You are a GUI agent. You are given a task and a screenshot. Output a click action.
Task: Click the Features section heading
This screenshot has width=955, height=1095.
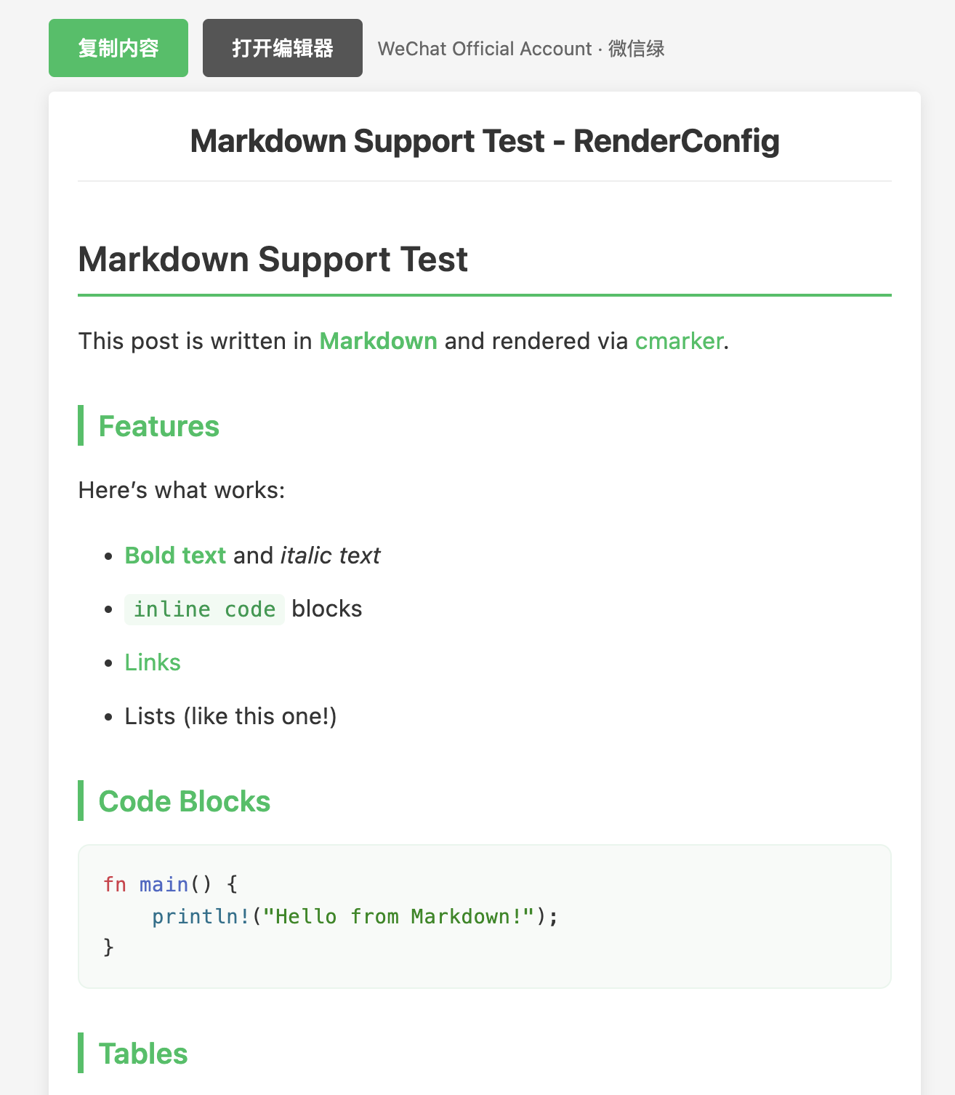pyautogui.click(x=158, y=426)
